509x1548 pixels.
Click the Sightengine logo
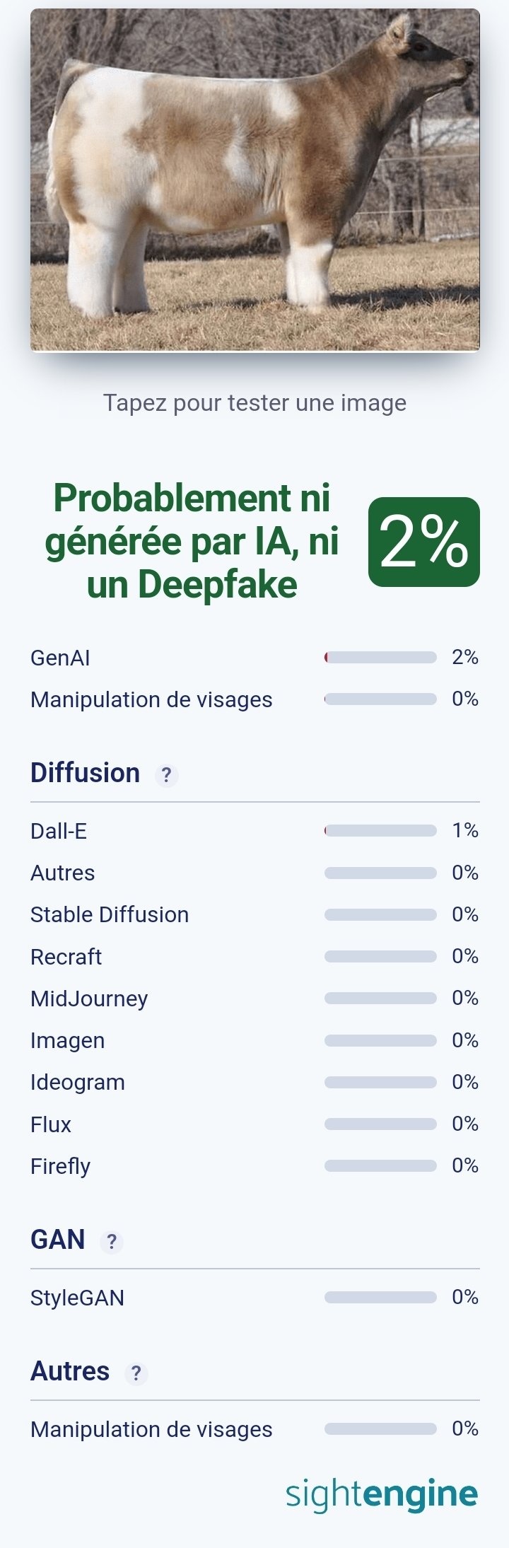click(x=382, y=1493)
